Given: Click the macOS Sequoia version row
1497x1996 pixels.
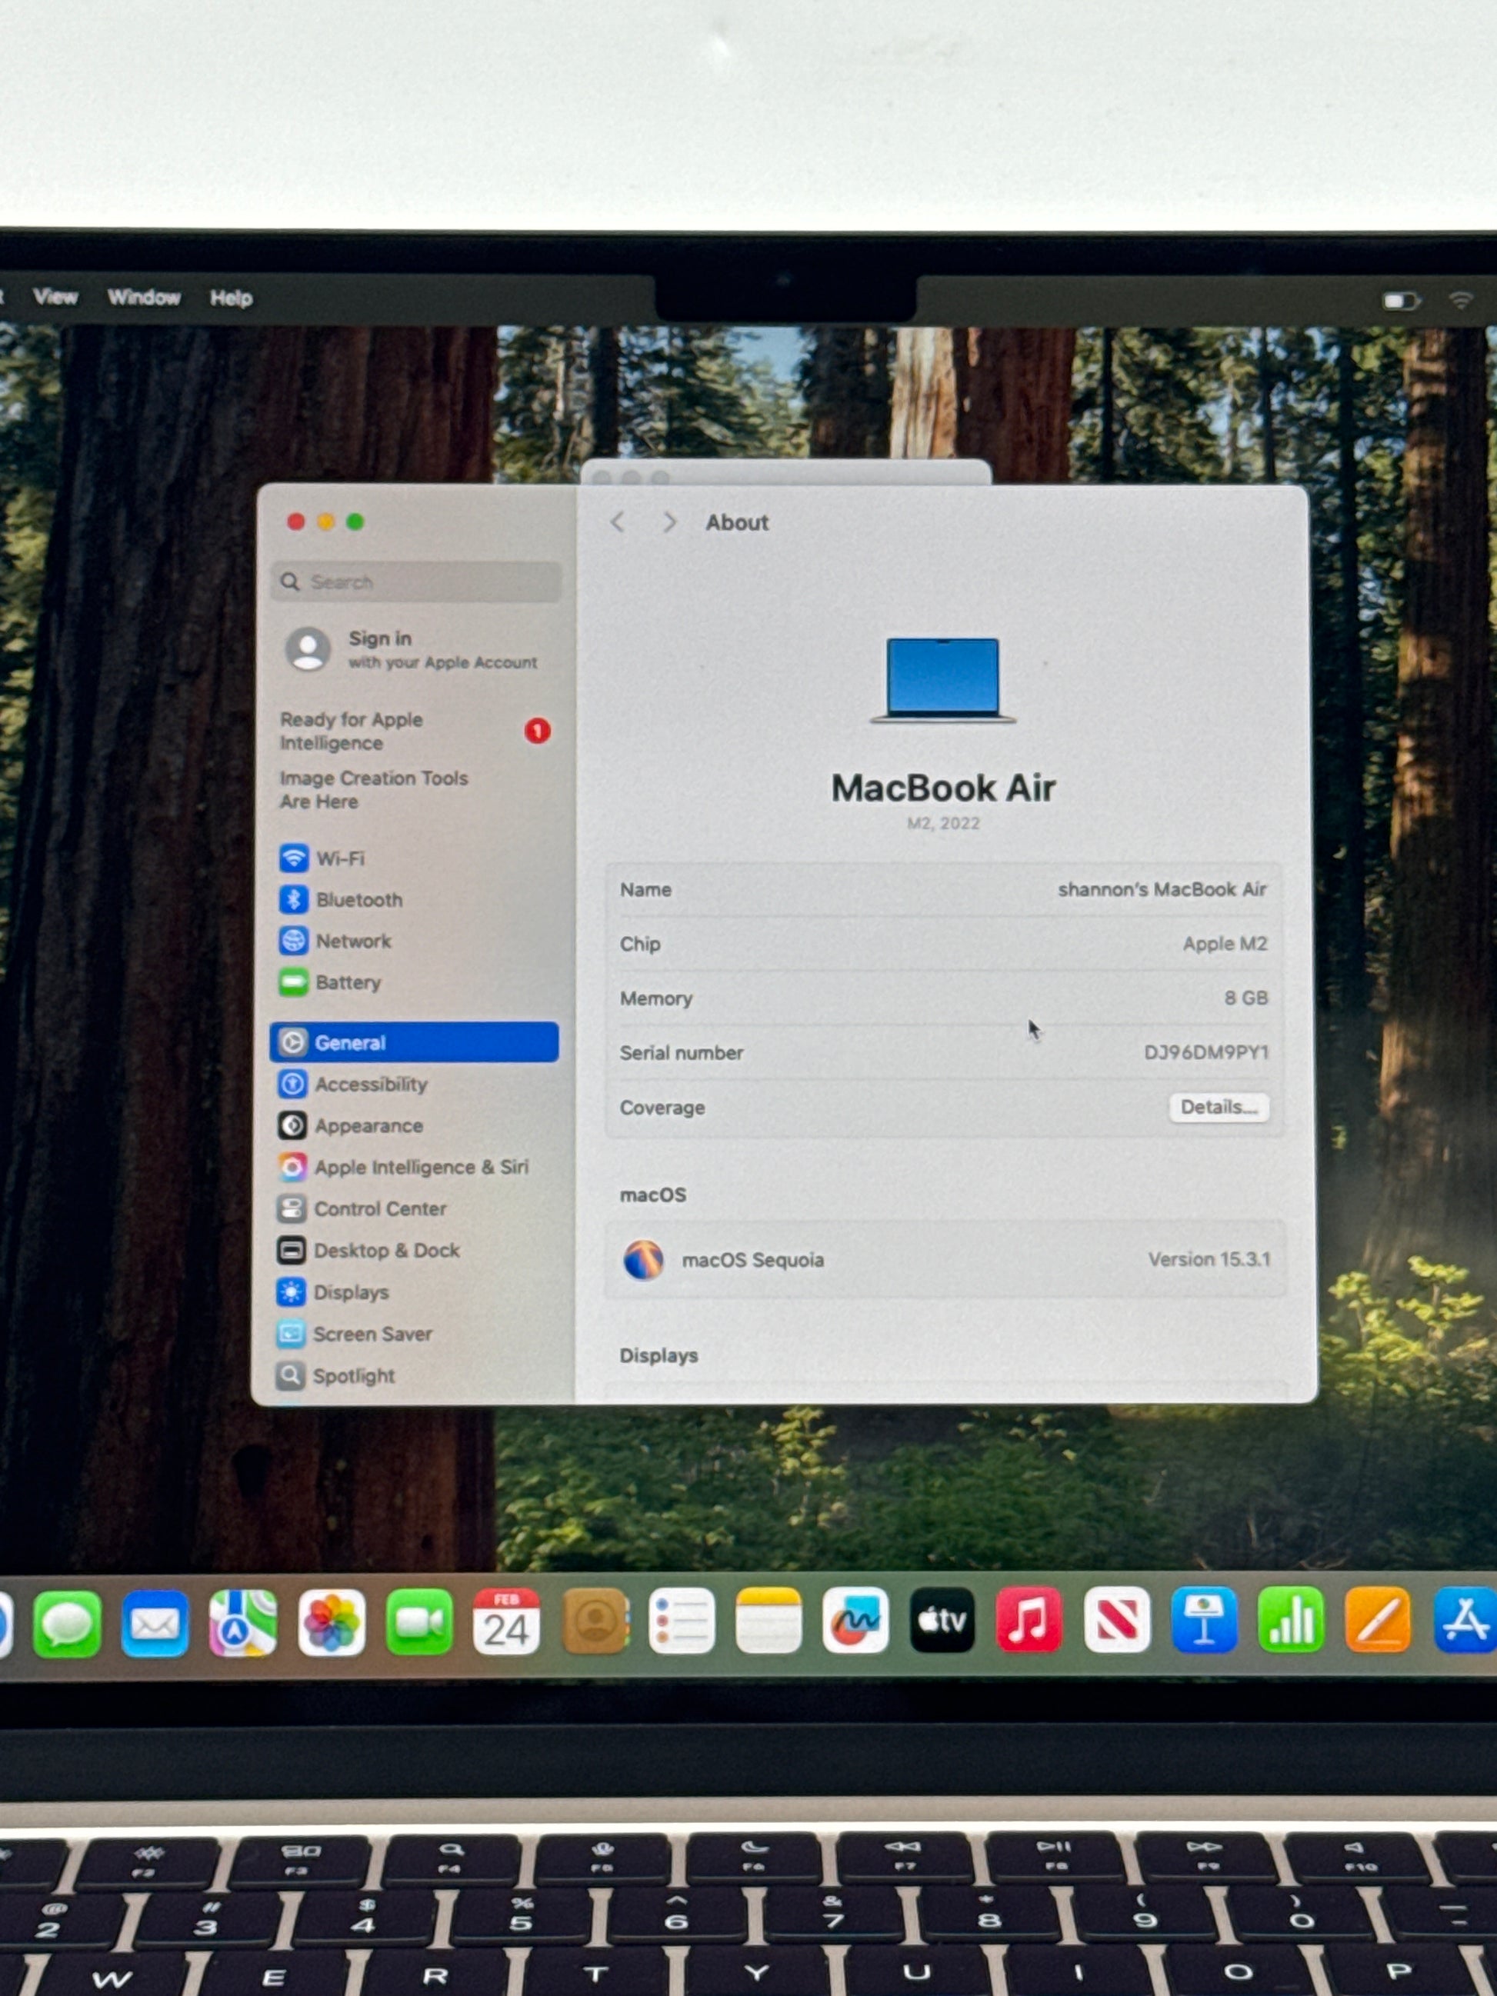Looking at the screenshot, I should pos(944,1259).
